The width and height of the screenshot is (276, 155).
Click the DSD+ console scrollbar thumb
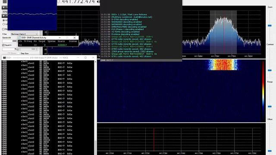95,147
